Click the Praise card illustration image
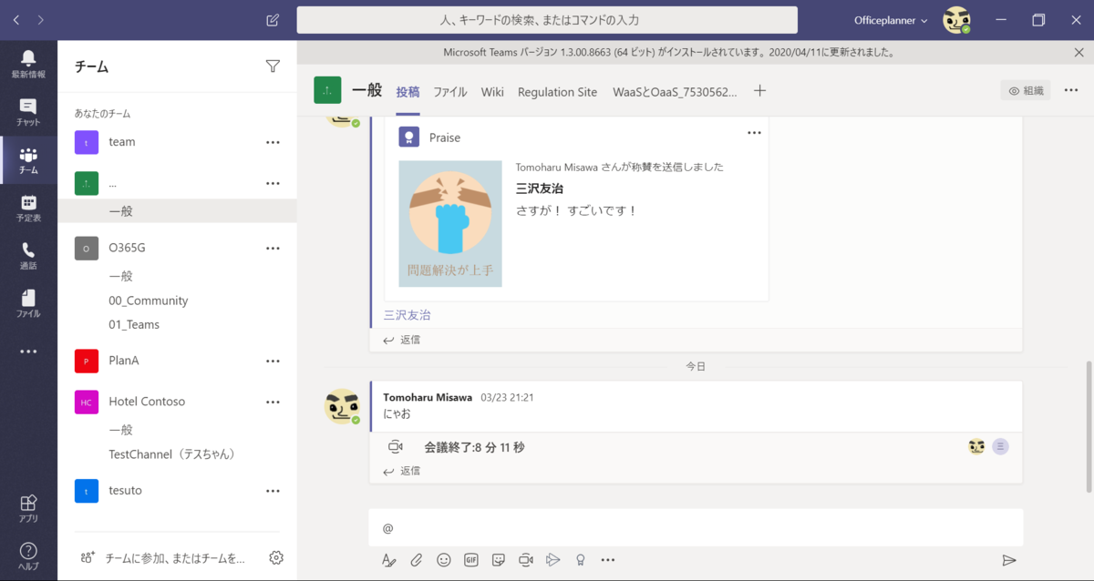Image resolution: width=1094 pixels, height=581 pixels. coord(450,224)
